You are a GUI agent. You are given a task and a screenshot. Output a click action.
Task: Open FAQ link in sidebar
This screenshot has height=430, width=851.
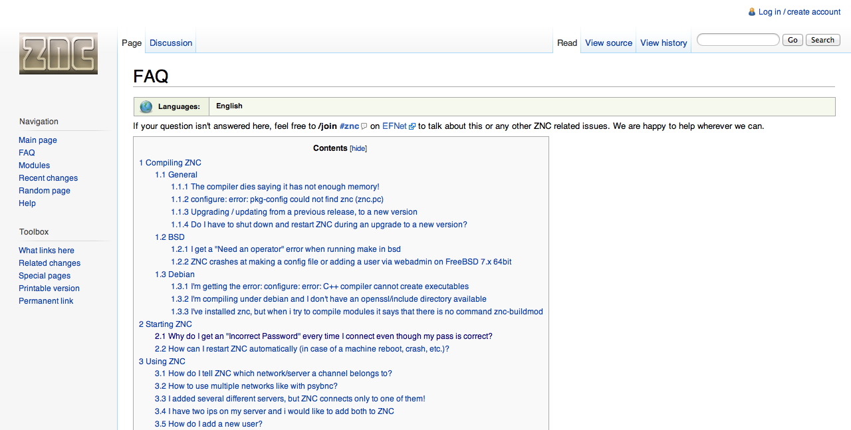tap(27, 153)
